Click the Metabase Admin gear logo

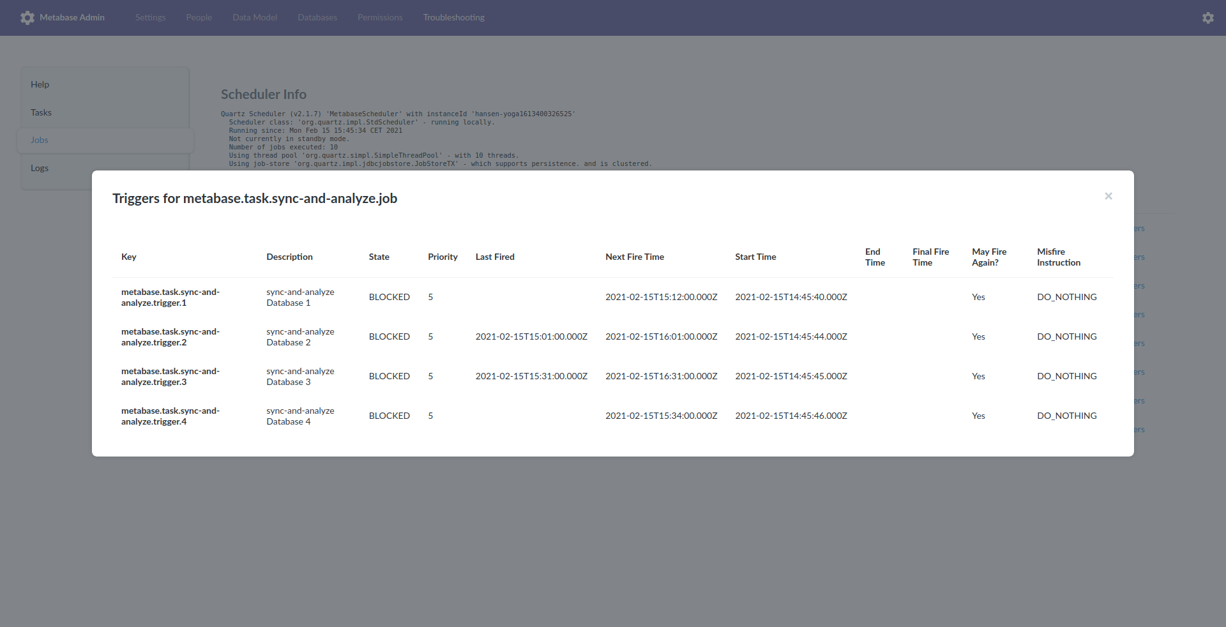tap(27, 17)
